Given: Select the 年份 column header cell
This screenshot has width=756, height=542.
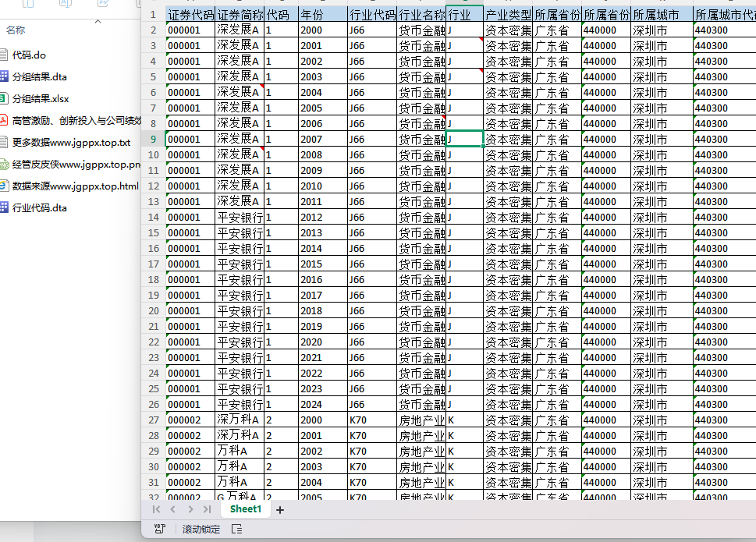Looking at the screenshot, I should click(323, 15).
